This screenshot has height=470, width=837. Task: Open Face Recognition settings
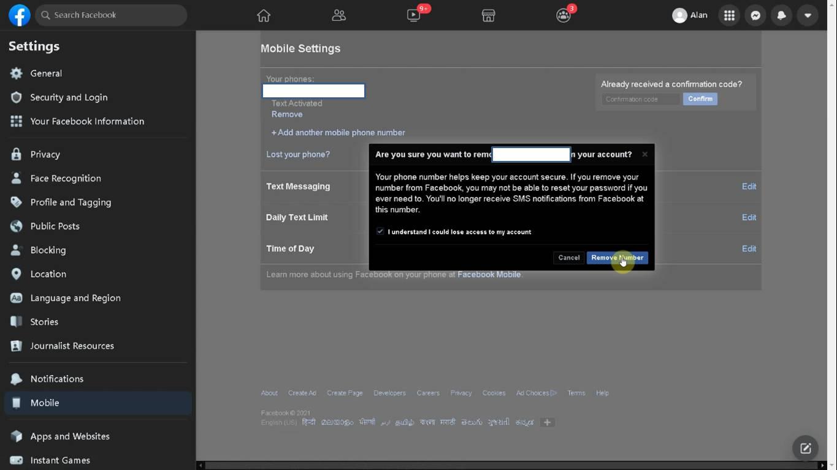tap(98, 178)
